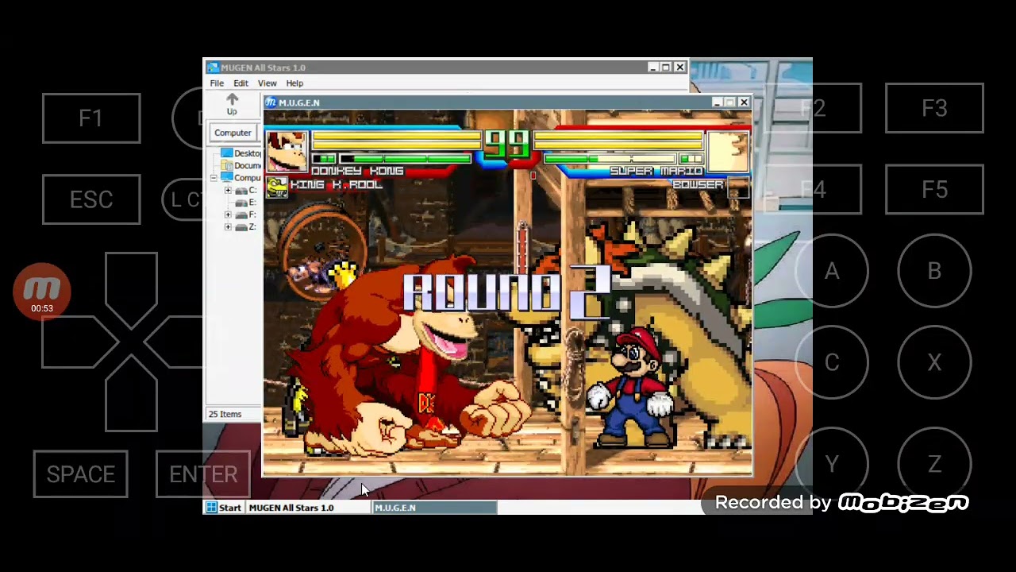Click Donkey Kong's yellow health bar
The height and width of the screenshot is (572, 1016).
coord(396,142)
